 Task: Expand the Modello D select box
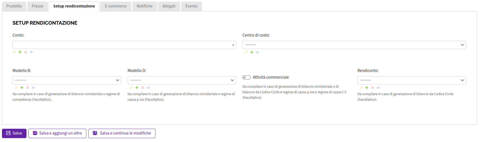coord(182,80)
